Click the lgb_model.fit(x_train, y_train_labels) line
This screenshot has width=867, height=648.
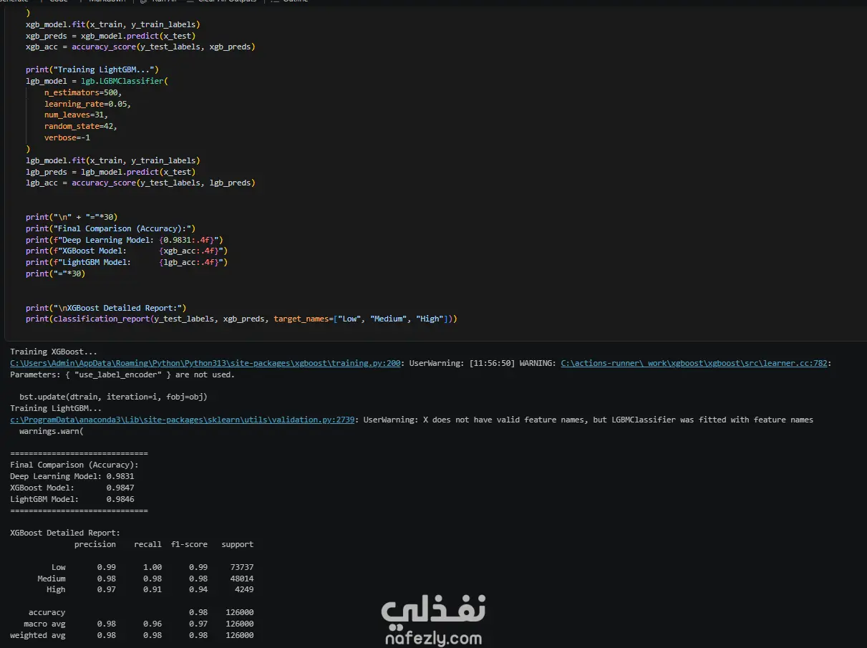pos(113,160)
